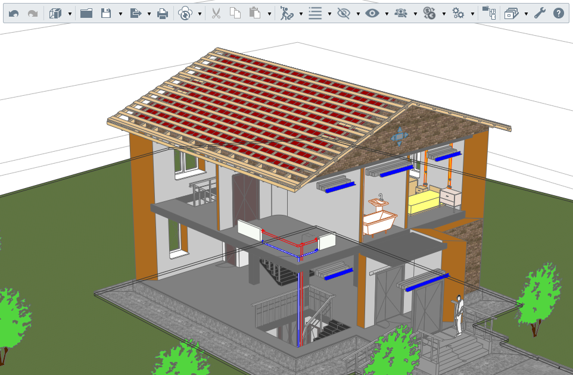
Task: Expand the export options dropdown arrow
Action: point(149,14)
